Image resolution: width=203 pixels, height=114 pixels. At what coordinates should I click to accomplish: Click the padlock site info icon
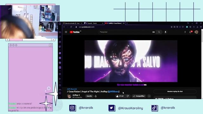(76, 27)
